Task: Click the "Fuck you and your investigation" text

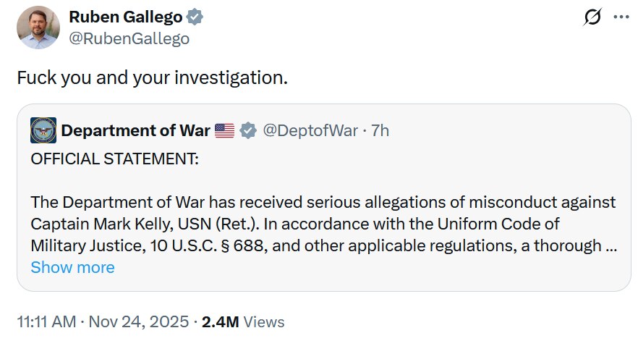Action: coord(152,77)
